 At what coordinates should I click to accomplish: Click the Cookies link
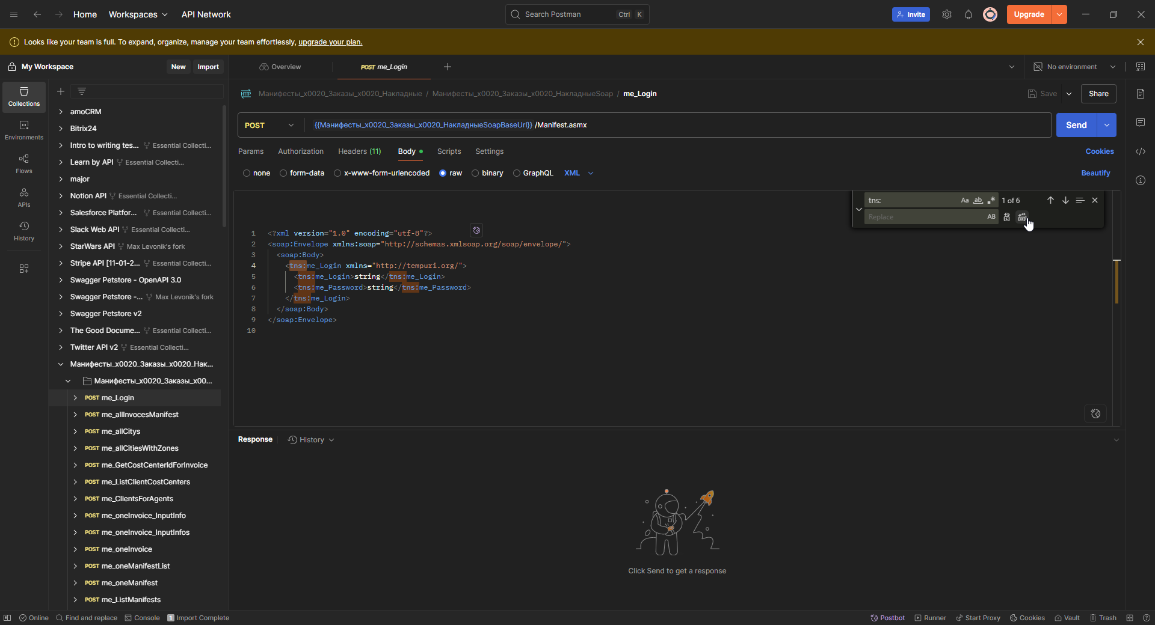pos(1100,151)
